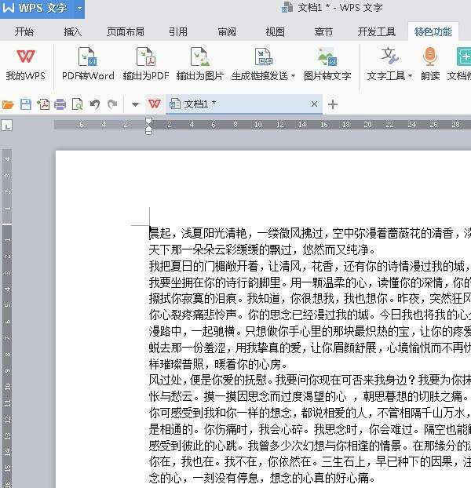Expand the 文字工具 dropdown
471x488 pixels.
tap(410, 76)
